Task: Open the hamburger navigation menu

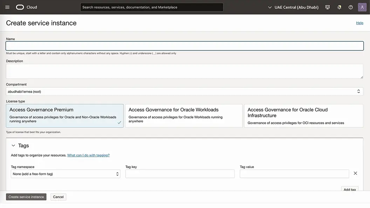Action: pos(7,7)
